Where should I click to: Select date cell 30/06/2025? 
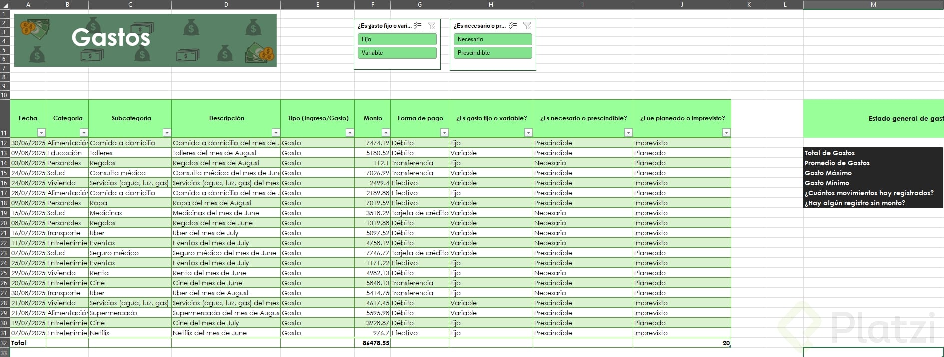28,143
